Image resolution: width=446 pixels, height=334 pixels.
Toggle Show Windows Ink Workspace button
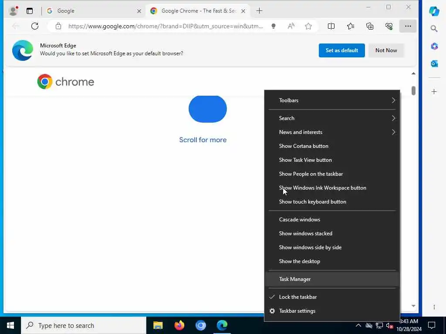coord(332,188)
